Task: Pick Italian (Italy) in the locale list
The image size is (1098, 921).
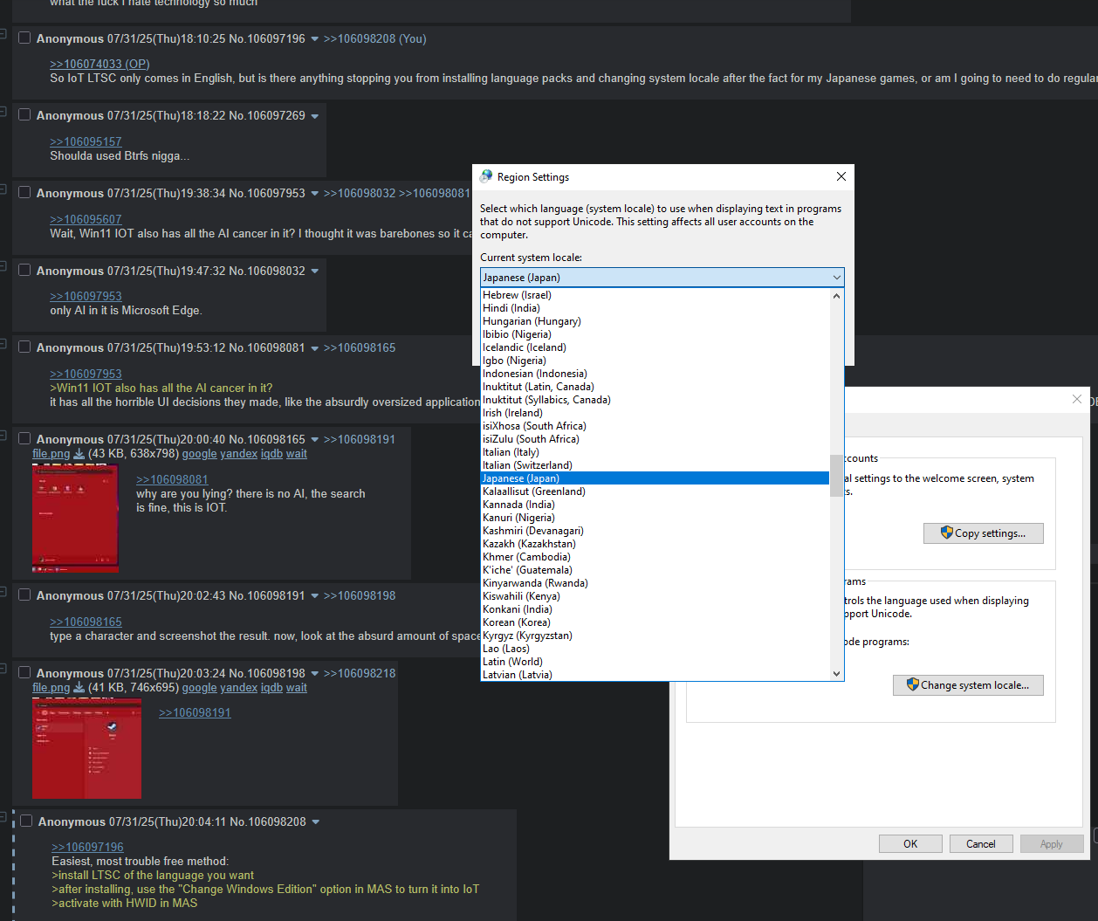Action: (x=655, y=452)
